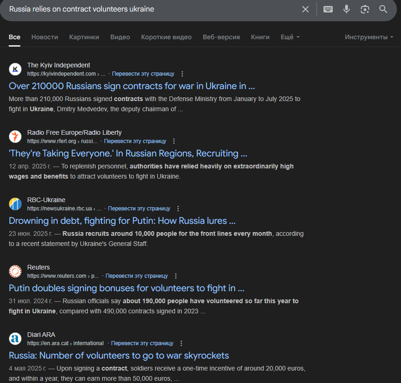
Task: Translate the Reuters page
Action: tap(137, 276)
